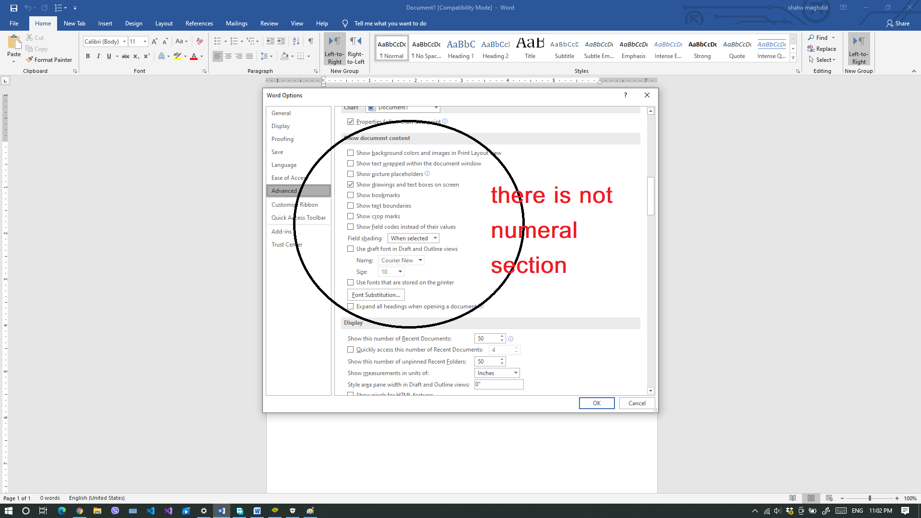The height and width of the screenshot is (518, 921).
Task: Click OK in Word Options dialog
Action: pyautogui.click(x=597, y=403)
